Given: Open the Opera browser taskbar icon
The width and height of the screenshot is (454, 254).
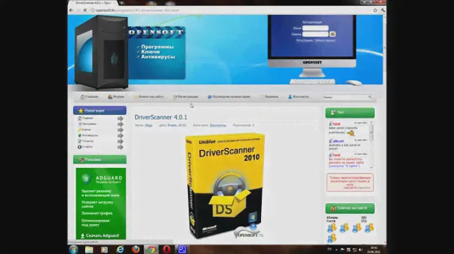Looking at the screenshot, I should coord(166,249).
